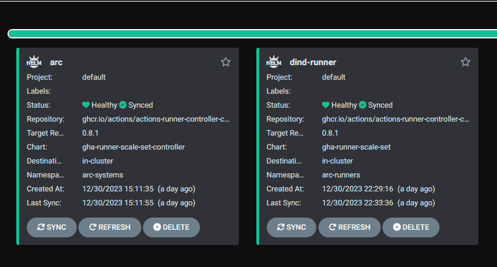The height and width of the screenshot is (267, 497).
Task: Click the arc-systems namespace value
Action: [103, 175]
